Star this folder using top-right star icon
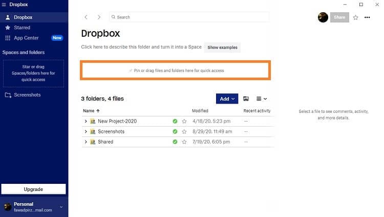Screen dimensions: 384x217 [x=356, y=17]
